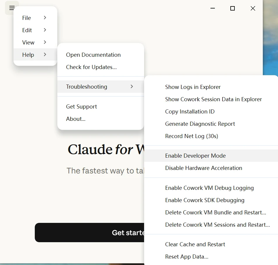Click the Get started button
The height and width of the screenshot is (265, 278).
89,233
